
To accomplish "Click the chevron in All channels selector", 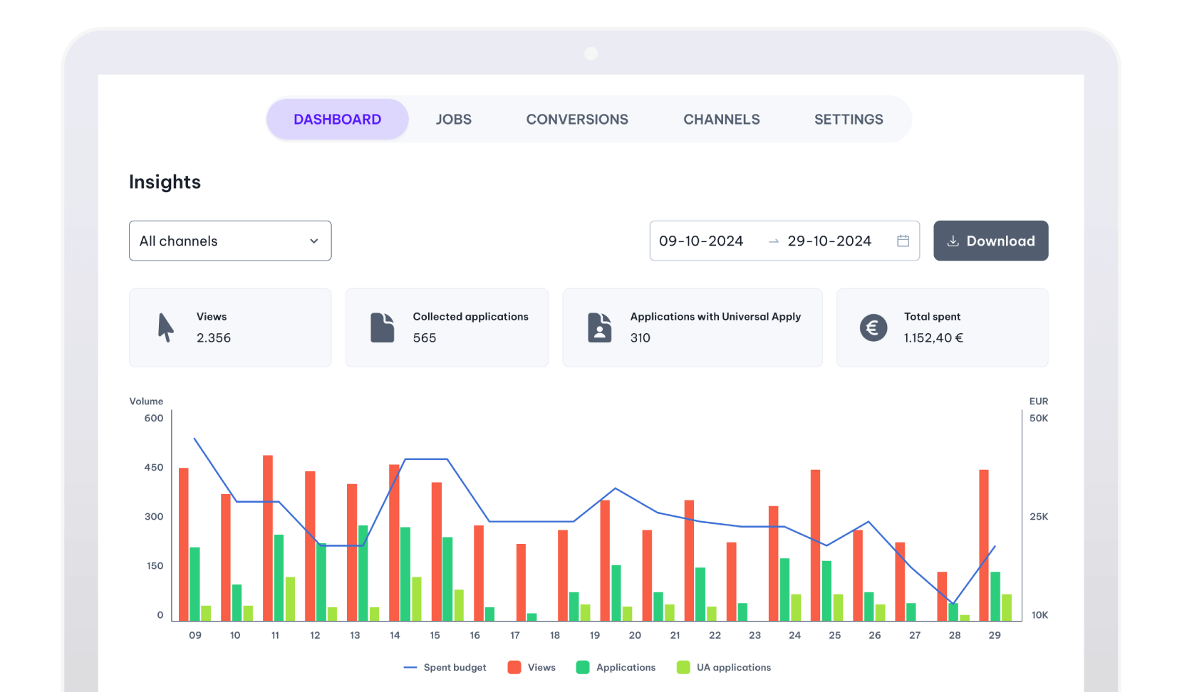I will click(313, 241).
